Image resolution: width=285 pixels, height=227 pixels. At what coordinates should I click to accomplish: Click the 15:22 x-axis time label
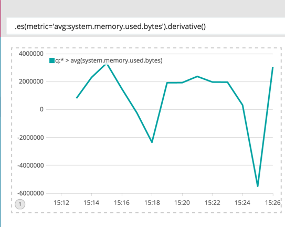click(x=212, y=203)
